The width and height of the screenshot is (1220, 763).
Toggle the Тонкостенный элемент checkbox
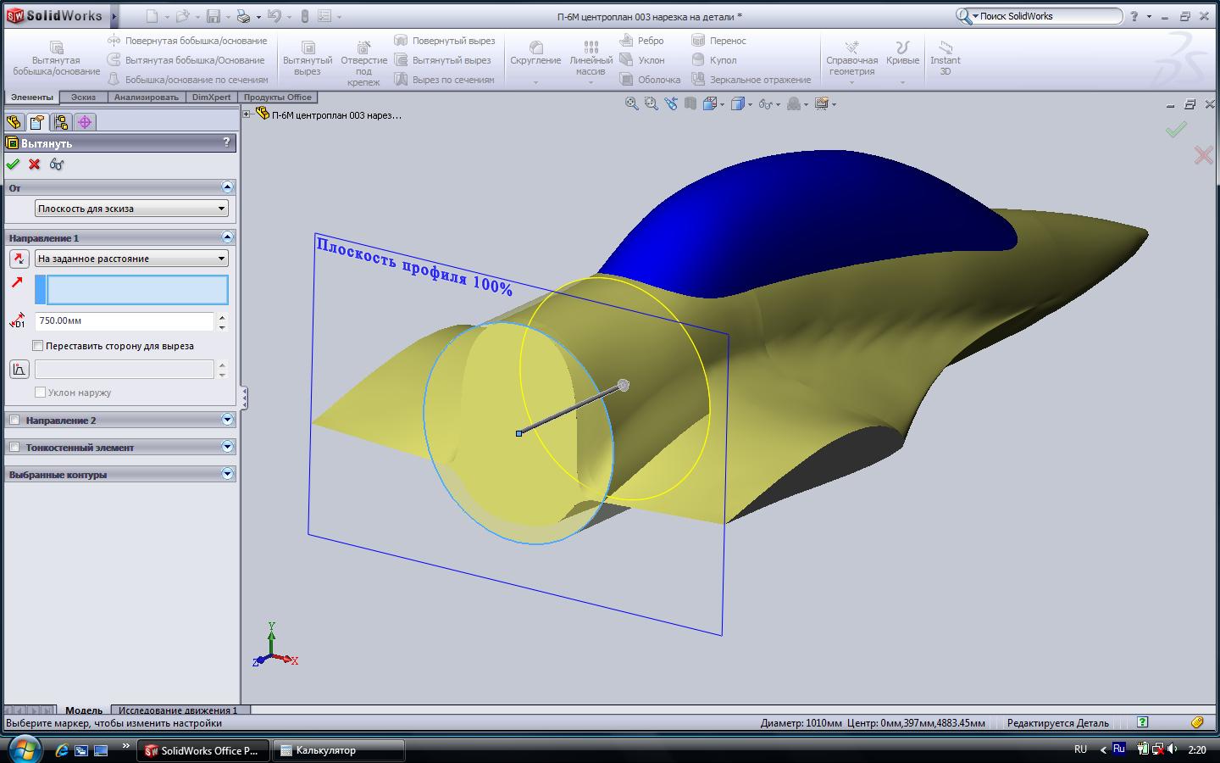click(14, 448)
